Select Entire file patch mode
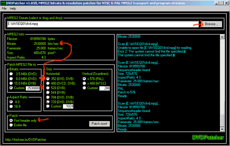230x146 pixels. pos(11,125)
